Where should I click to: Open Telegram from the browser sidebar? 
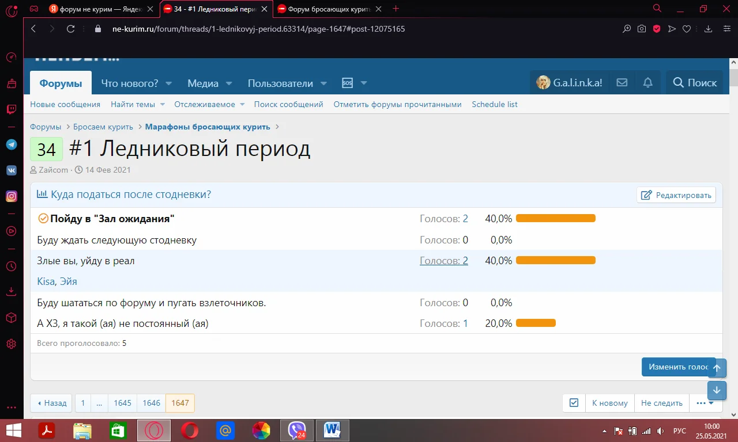(11, 144)
